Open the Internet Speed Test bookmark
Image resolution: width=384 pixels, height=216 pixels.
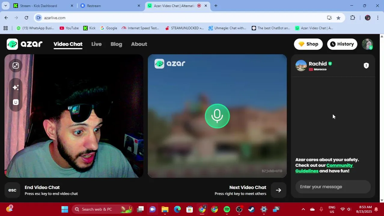140,28
